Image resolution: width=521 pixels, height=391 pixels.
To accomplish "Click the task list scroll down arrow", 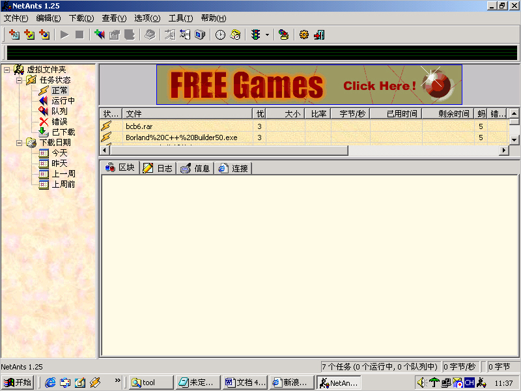I will pos(514,139).
